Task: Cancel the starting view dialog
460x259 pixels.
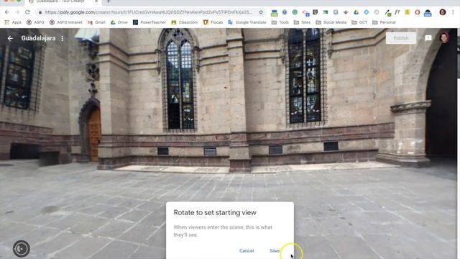Action: [x=247, y=251]
